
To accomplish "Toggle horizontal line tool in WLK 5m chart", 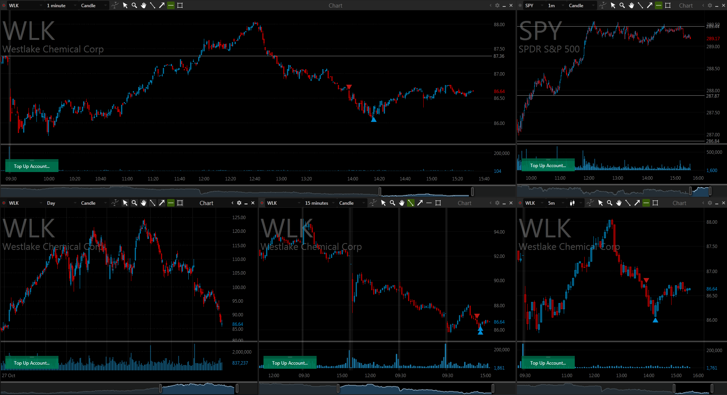I will pyautogui.click(x=646, y=203).
